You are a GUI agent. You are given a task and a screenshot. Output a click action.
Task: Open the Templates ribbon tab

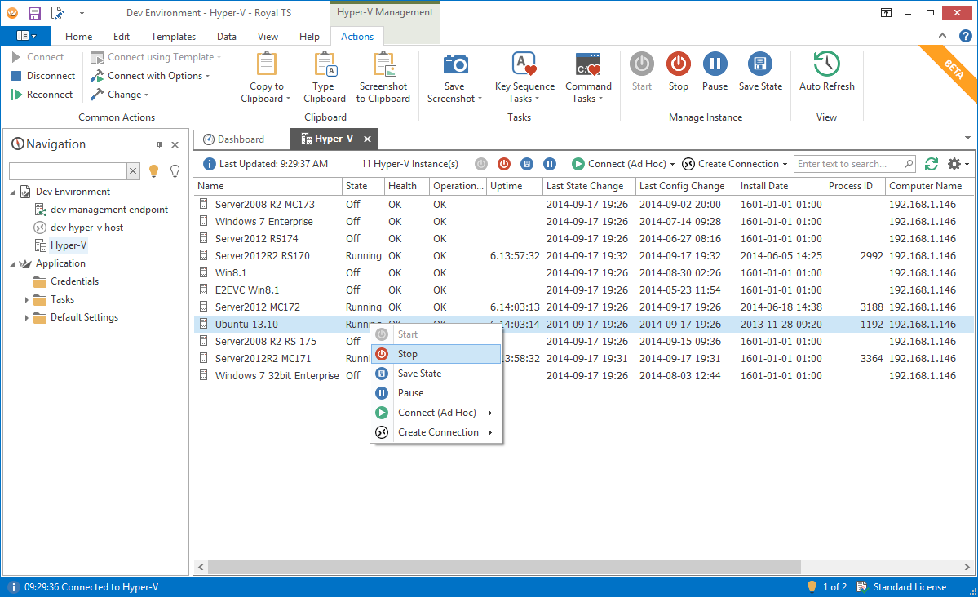pyautogui.click(x=173, y=37)
